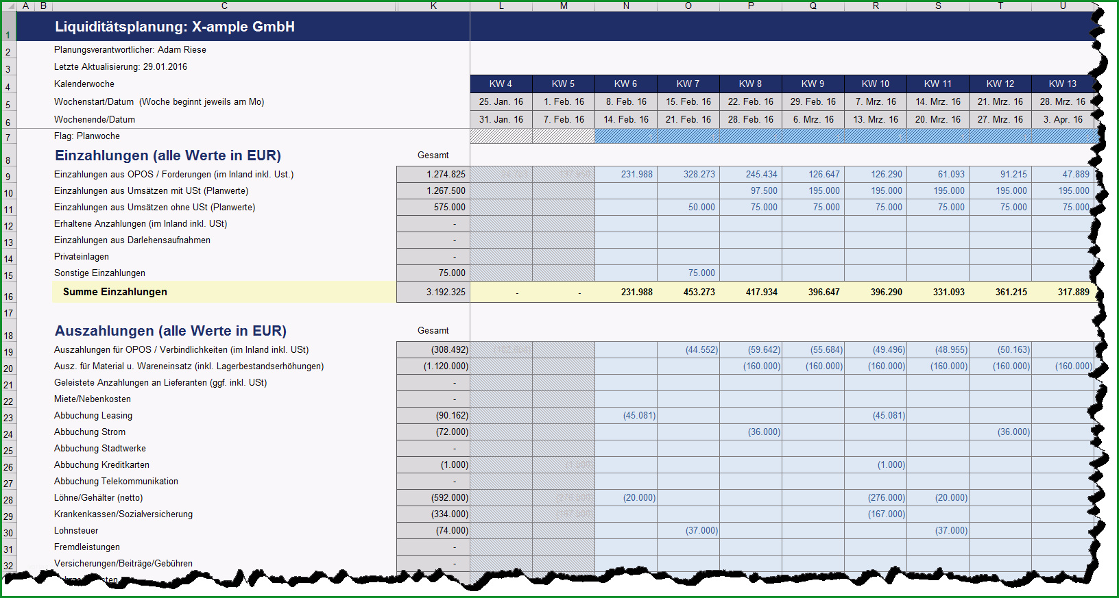Select the planned revenue value 97.500
The width and height of the screenshot is (1119, 598).
[751, 190]
